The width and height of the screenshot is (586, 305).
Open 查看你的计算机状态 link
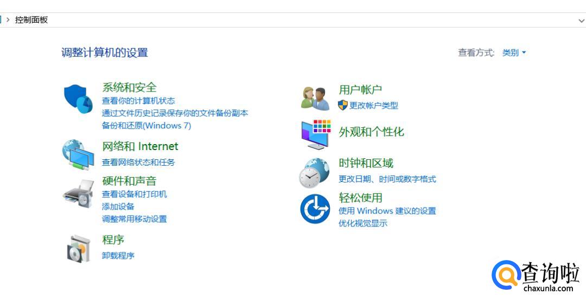(138, 101)
